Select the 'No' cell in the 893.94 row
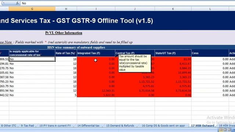 (32, 91)
